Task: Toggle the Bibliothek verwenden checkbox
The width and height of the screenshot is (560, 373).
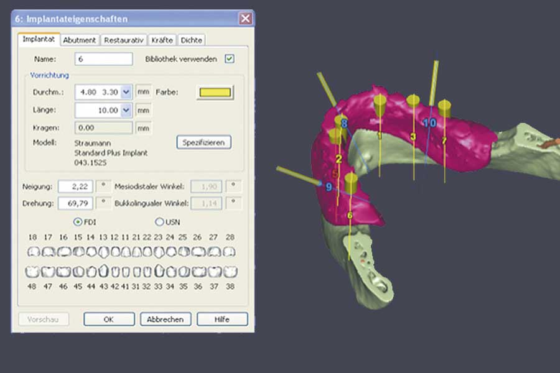Action: point(230,59)
